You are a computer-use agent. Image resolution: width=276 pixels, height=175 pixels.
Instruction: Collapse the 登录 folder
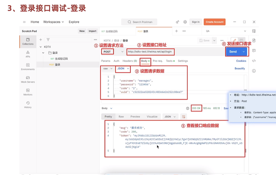pos(43,53)
